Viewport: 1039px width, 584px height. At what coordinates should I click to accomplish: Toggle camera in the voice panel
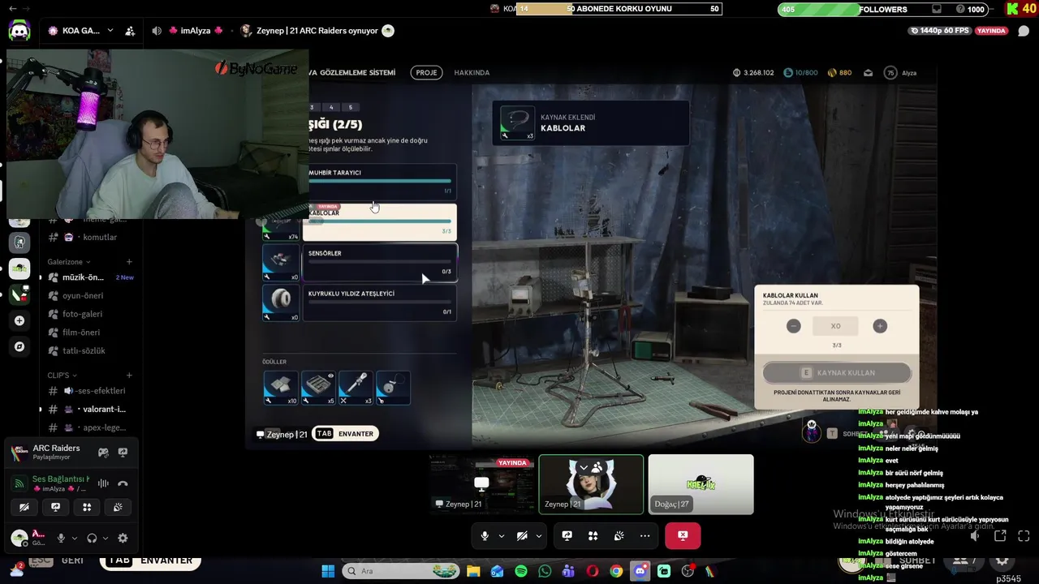[24, 507]
